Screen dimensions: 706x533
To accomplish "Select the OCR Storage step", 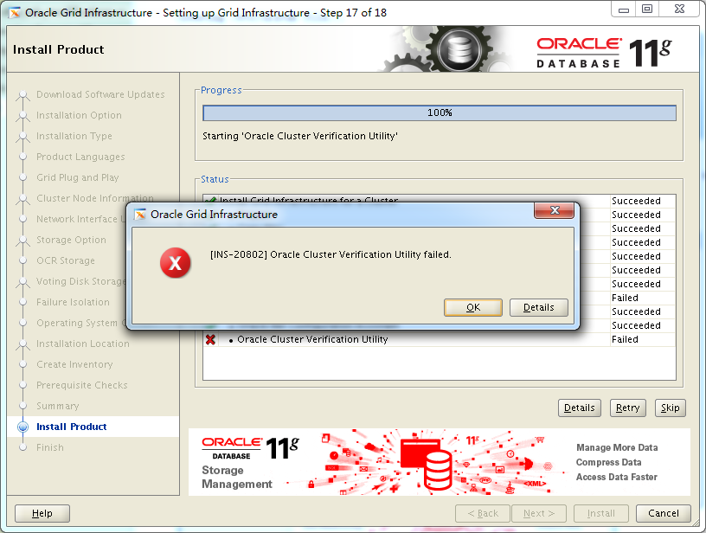I will [66, 260].
